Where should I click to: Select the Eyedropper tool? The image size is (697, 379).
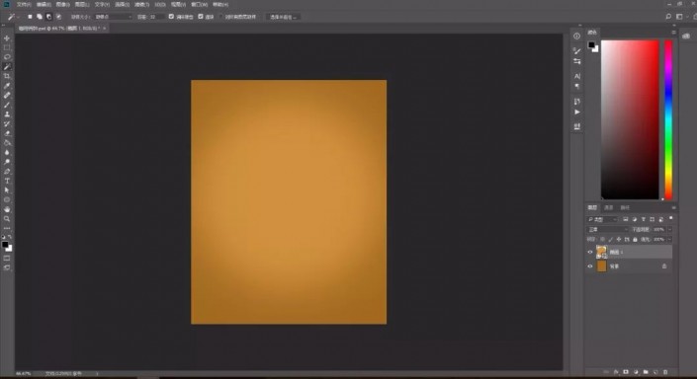click(x=7, y=86)
